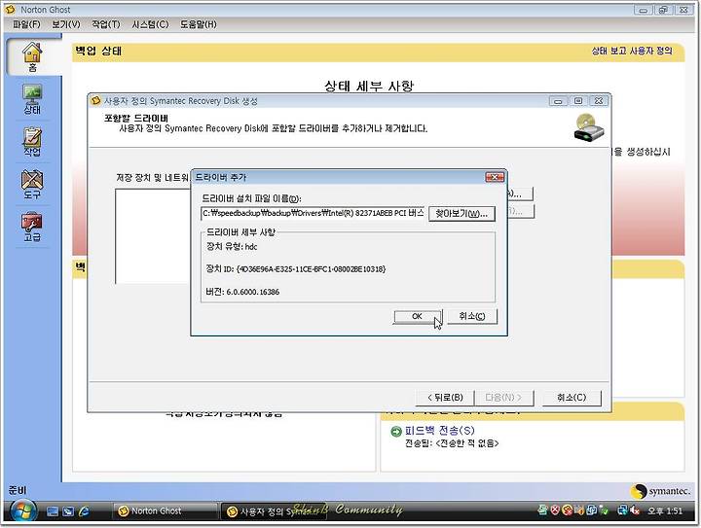Open the 파일(F) menu
This screenshot has width=701, height=528.
click(x=26, y=24)
